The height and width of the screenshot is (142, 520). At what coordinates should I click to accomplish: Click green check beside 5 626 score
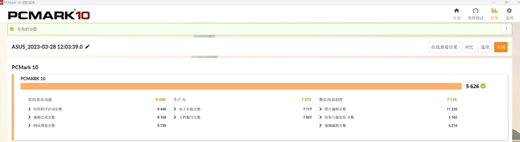pyautogui.click(x=483, y=86)
